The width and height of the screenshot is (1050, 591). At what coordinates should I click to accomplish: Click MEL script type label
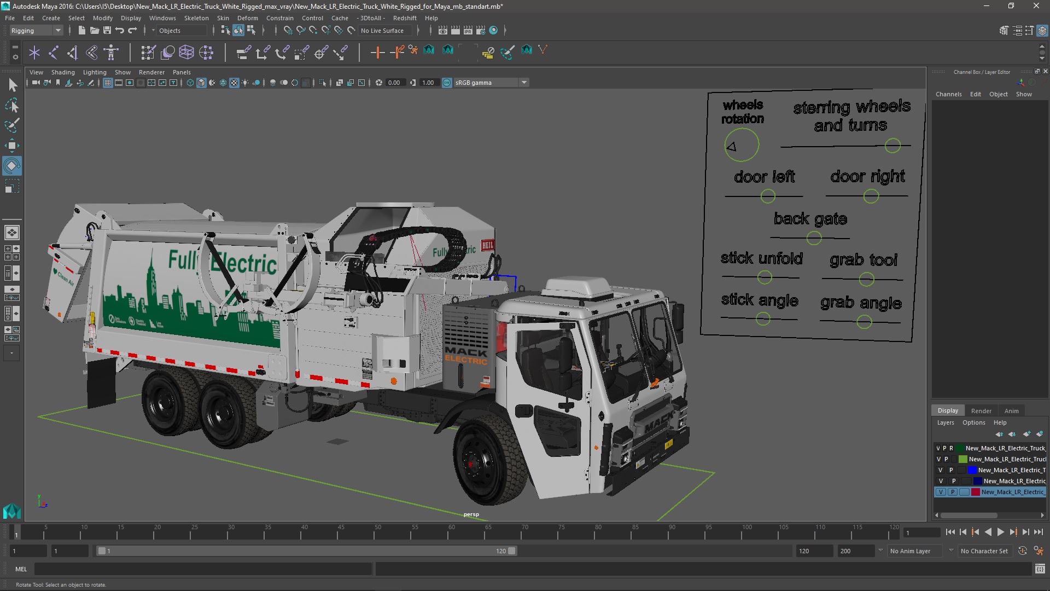point(21,569)
